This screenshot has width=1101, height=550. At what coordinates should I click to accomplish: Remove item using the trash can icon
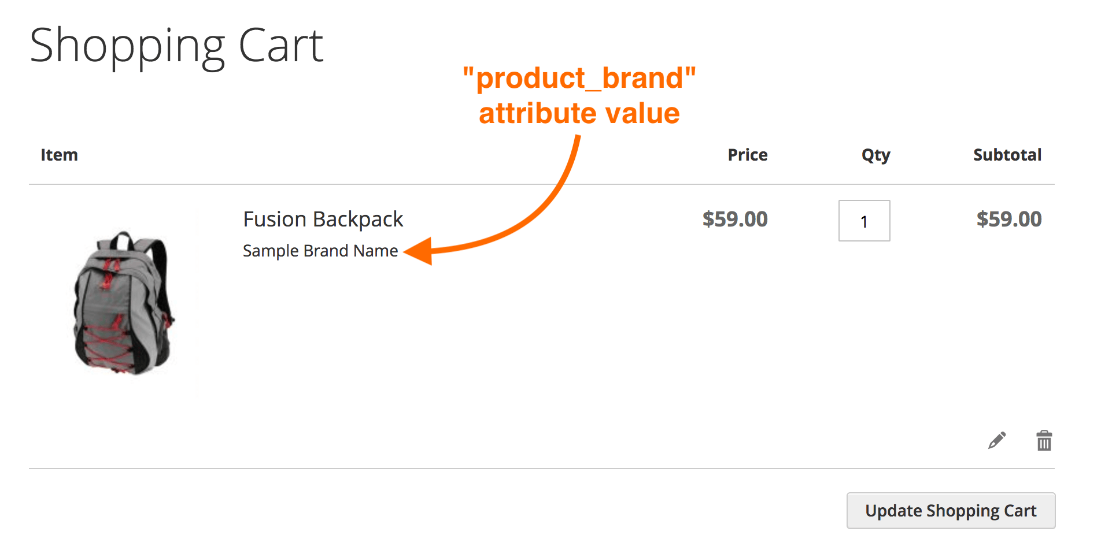coord(1044,441)
